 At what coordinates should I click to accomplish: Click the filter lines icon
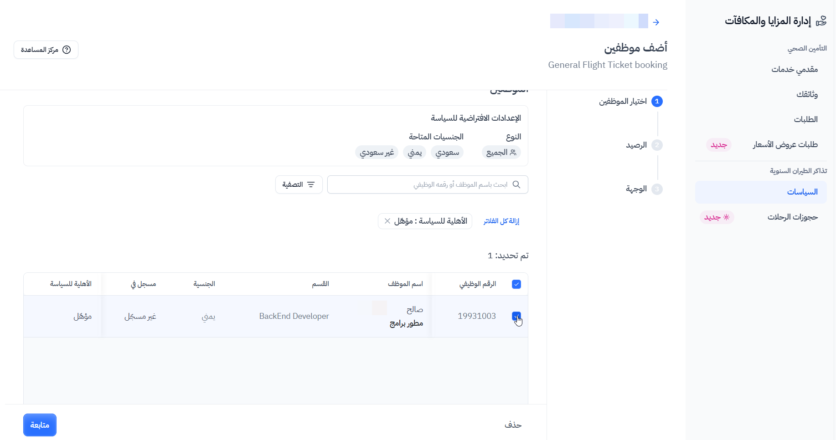(311, 184)
